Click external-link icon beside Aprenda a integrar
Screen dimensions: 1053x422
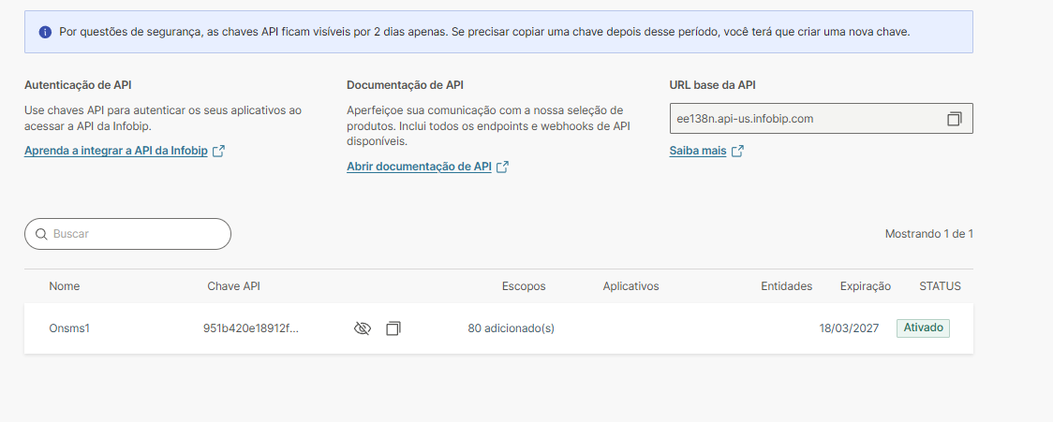click(218, 152)
